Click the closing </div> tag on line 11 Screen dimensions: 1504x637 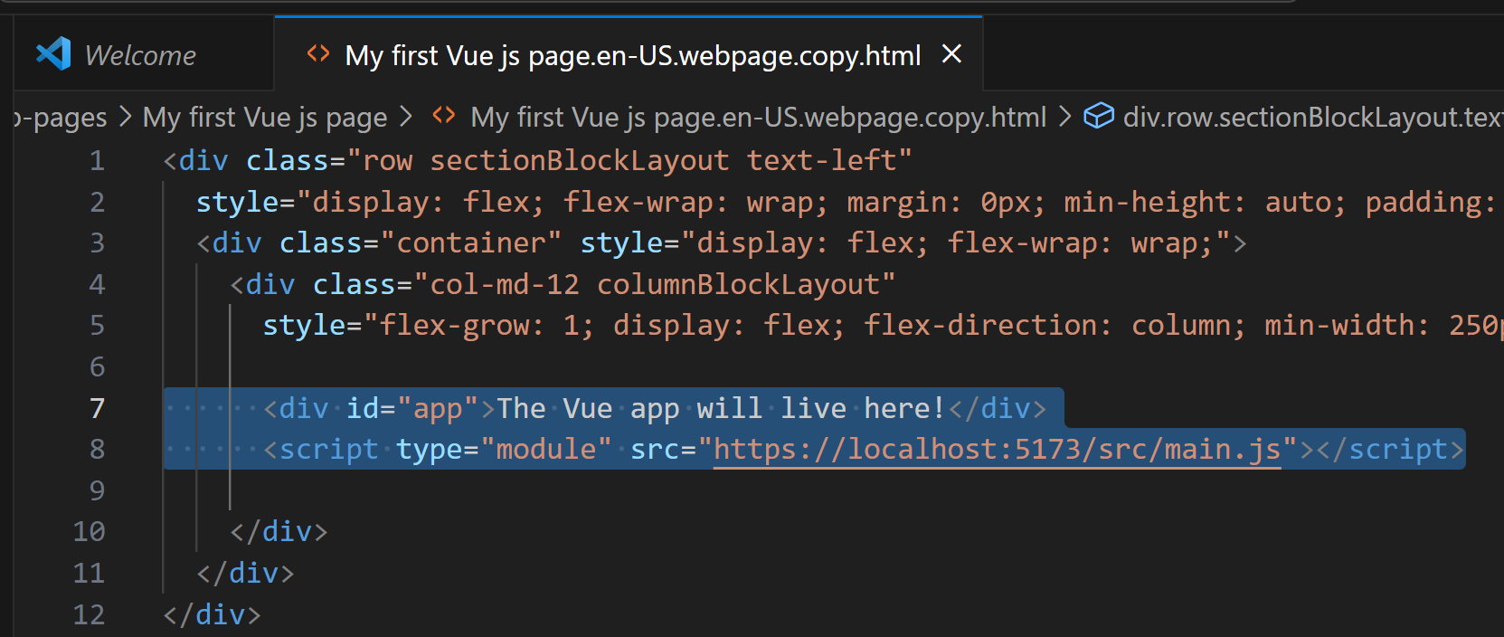245,573
